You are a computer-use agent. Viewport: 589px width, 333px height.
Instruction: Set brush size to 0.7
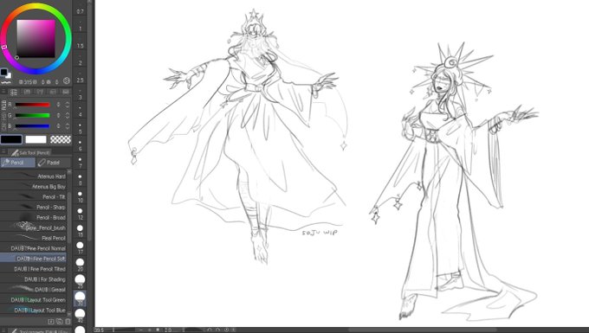(x=80, y=9)
